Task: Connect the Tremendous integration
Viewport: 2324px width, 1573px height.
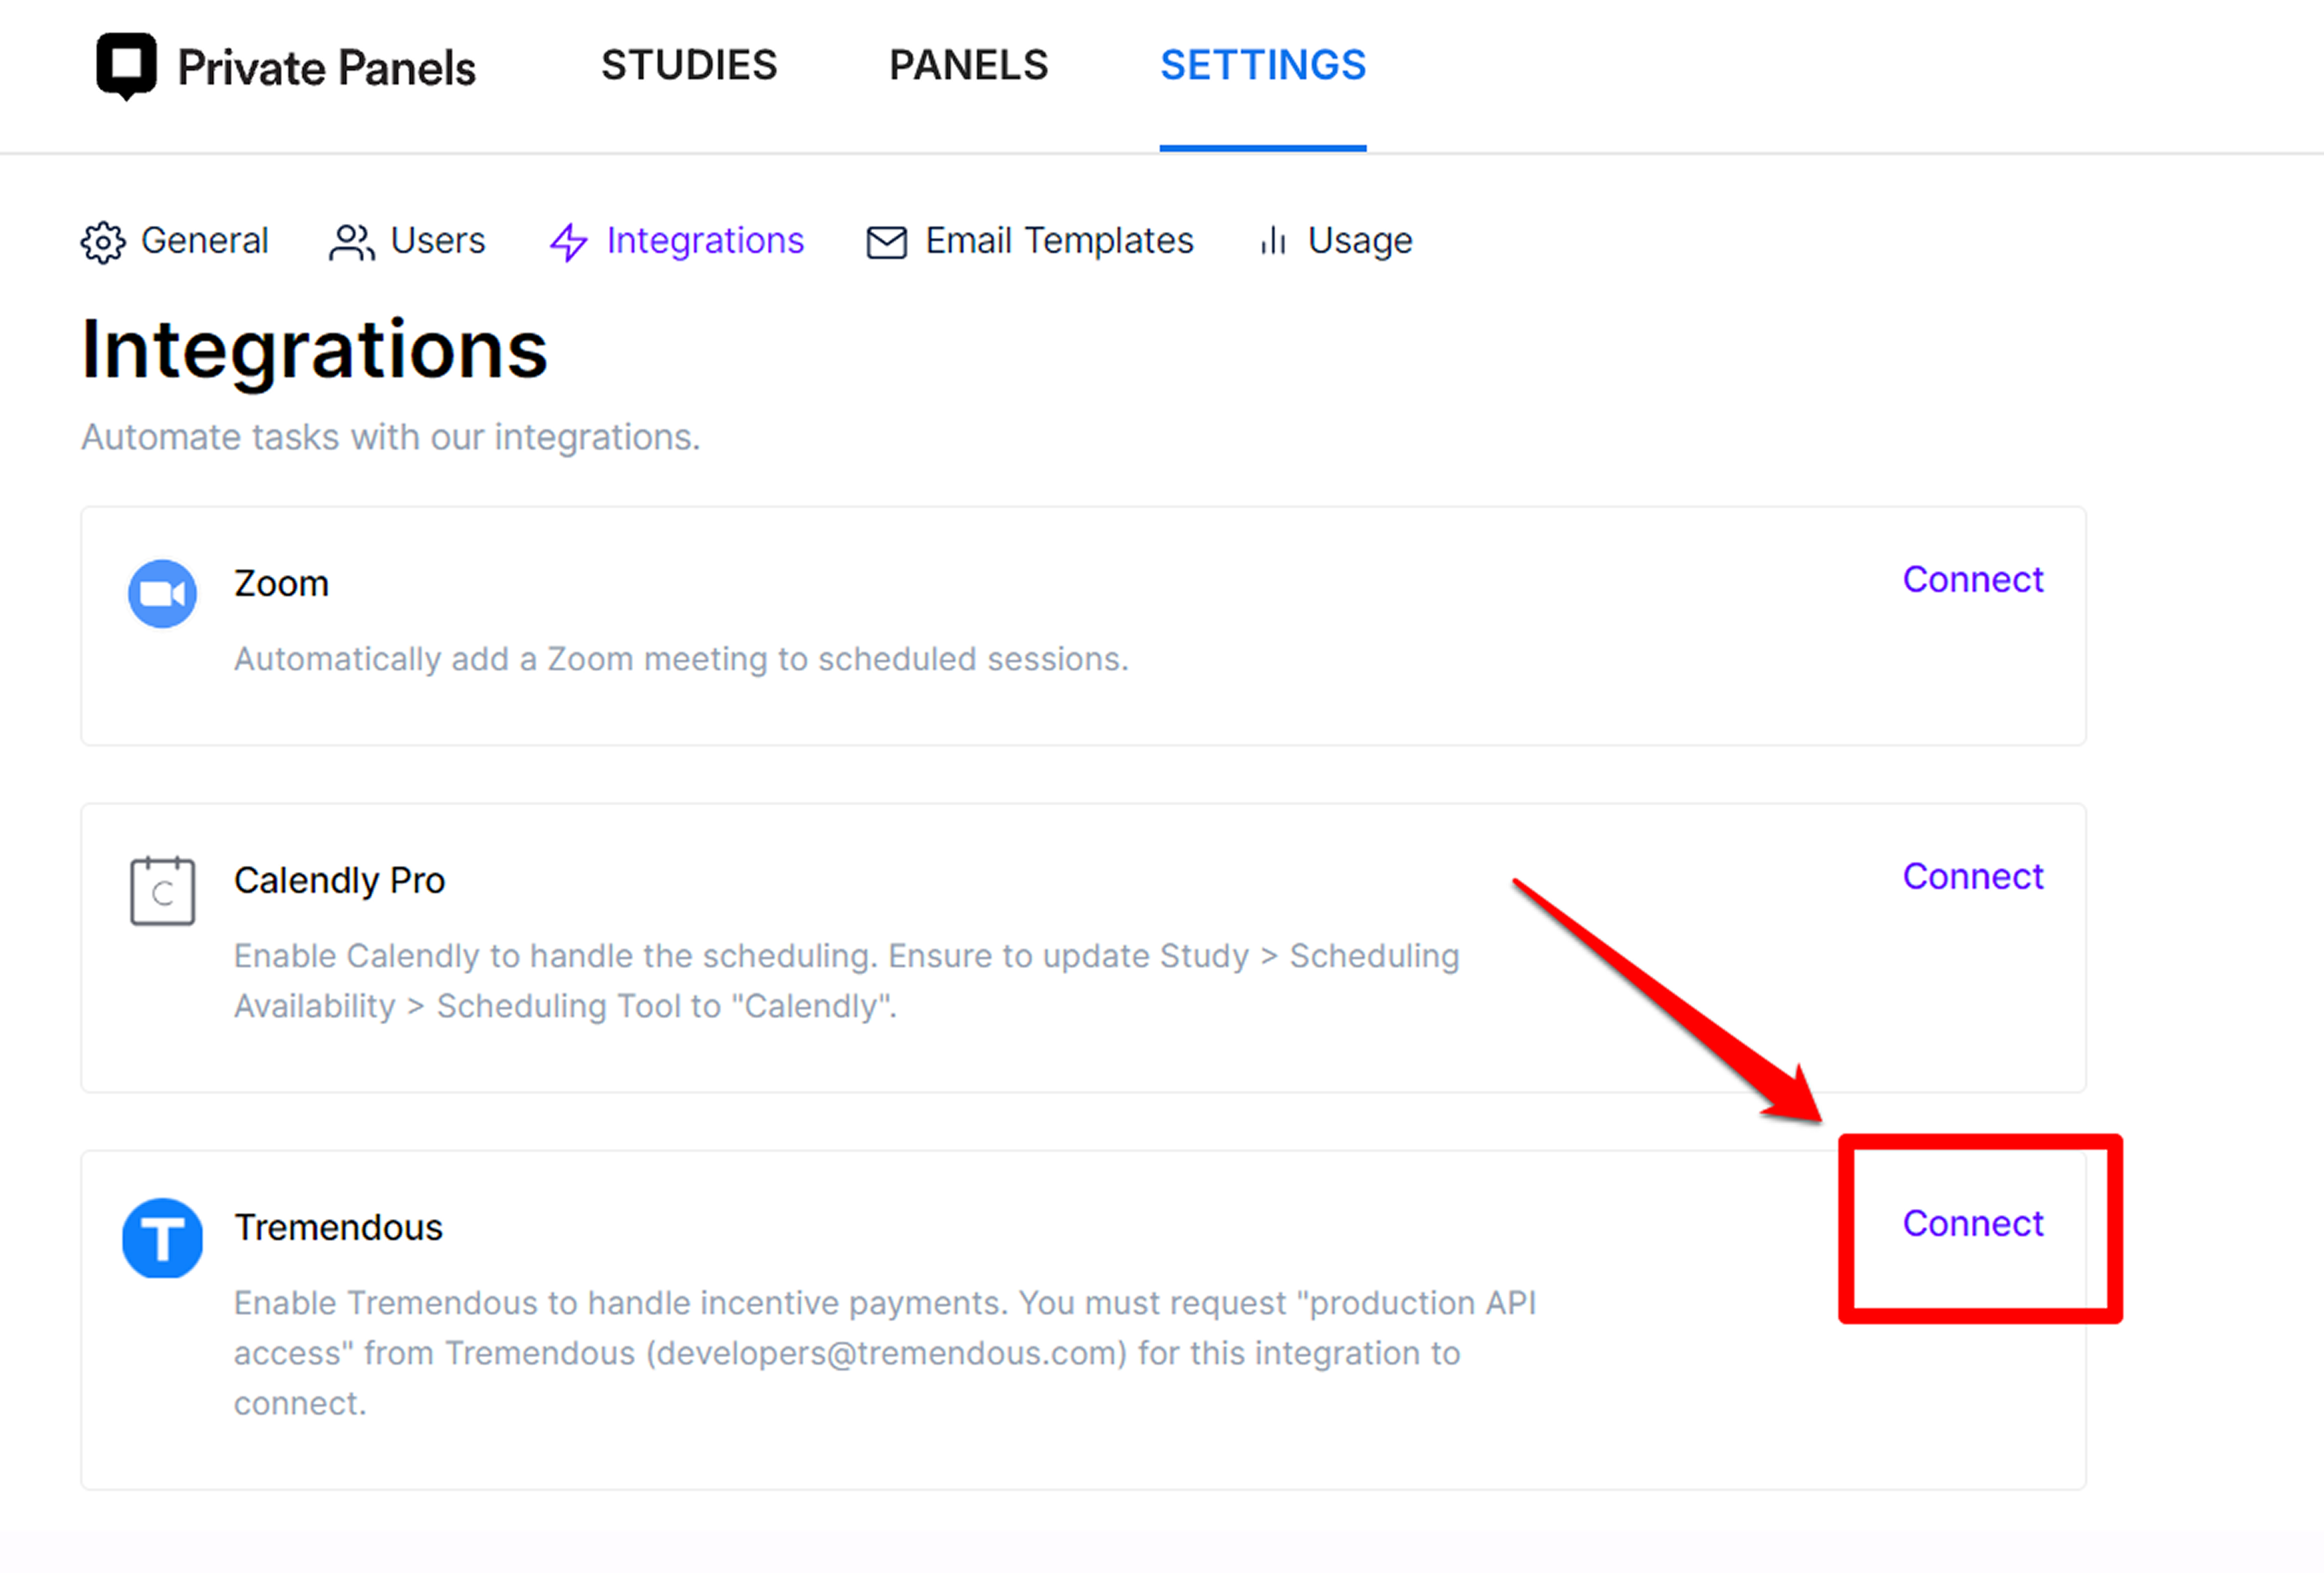Action: click(1972, 1223)
